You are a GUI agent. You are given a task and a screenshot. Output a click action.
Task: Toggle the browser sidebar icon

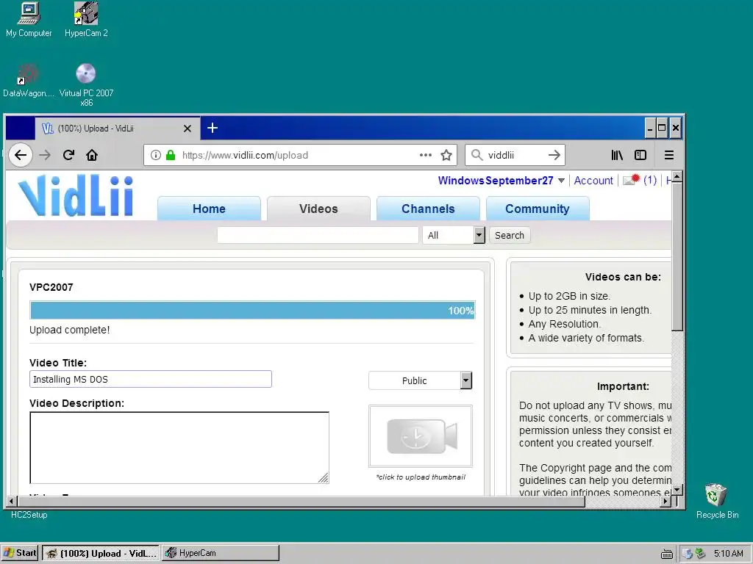click(x=640, y=155)
